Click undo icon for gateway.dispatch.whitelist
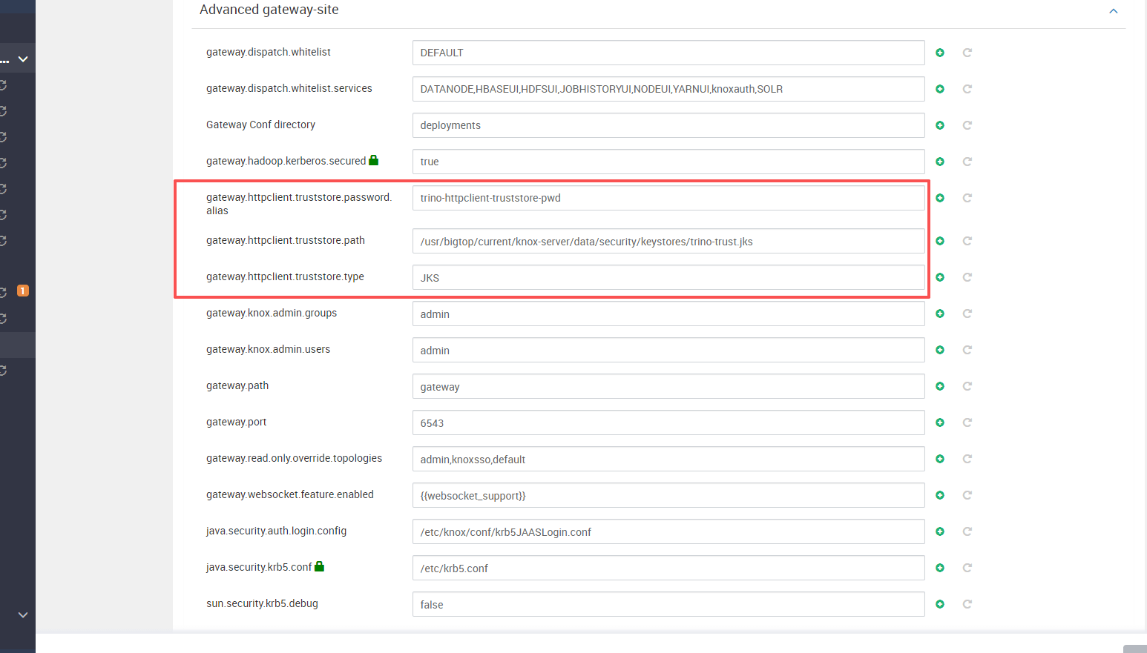This screenshot has height=653, width=1147. click(x=967, y=53)
